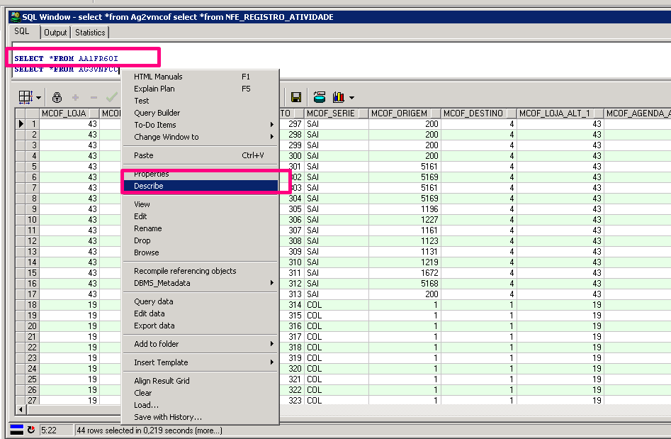Choose Query data menu entry

tap(201, 301)
